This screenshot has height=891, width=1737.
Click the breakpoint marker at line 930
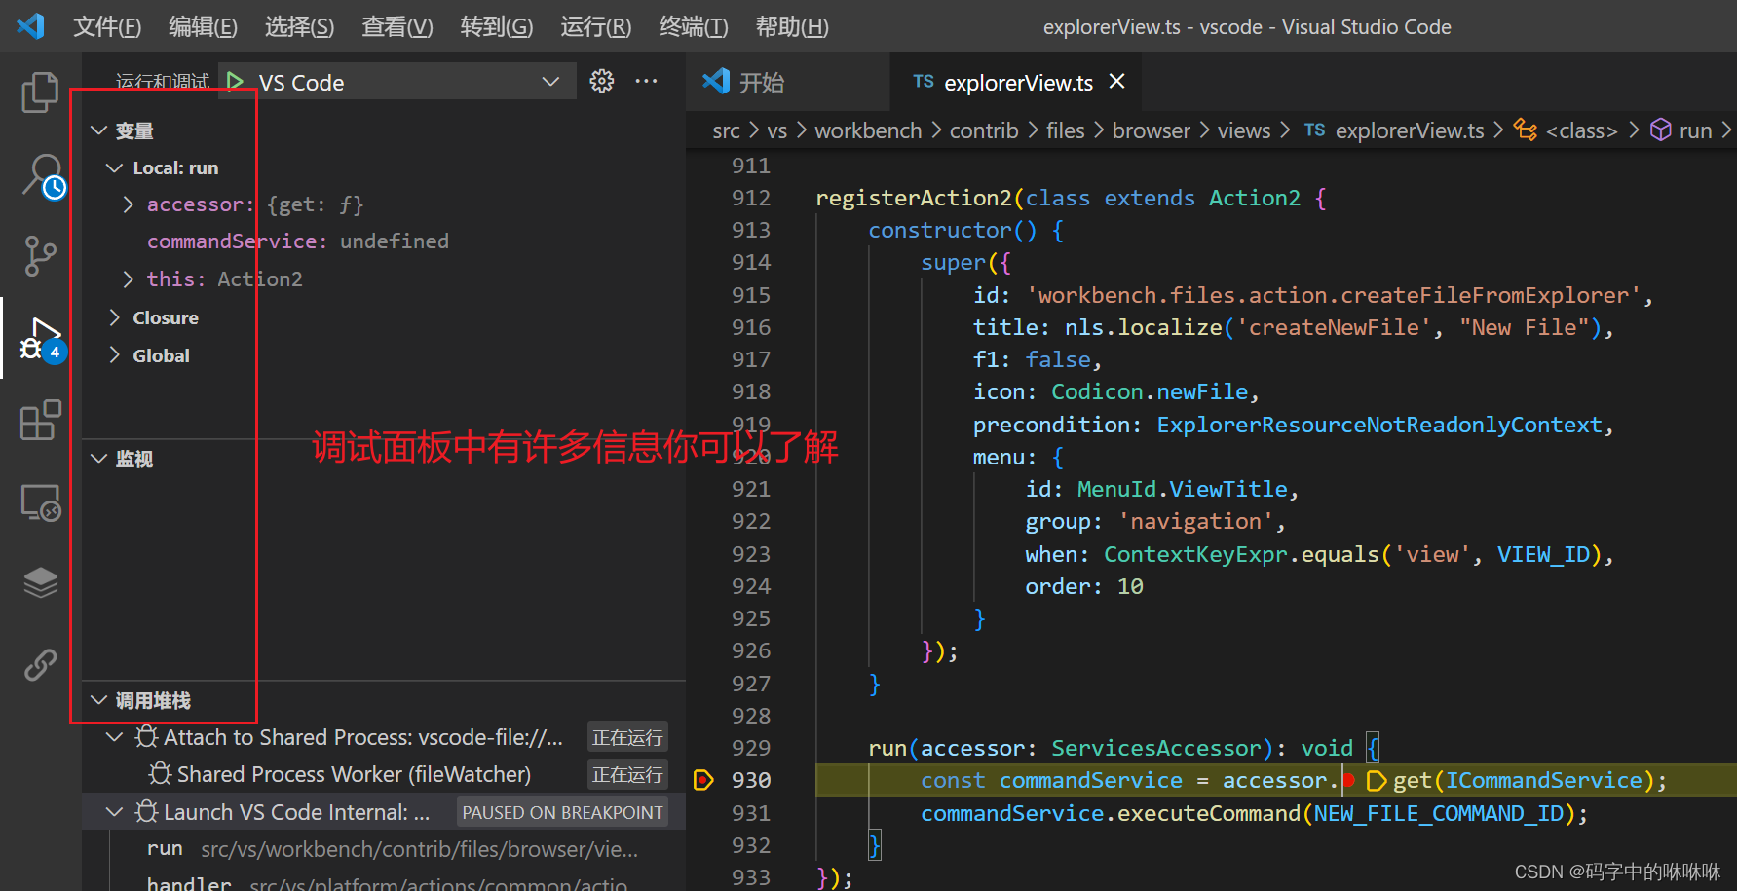(703, 779)
